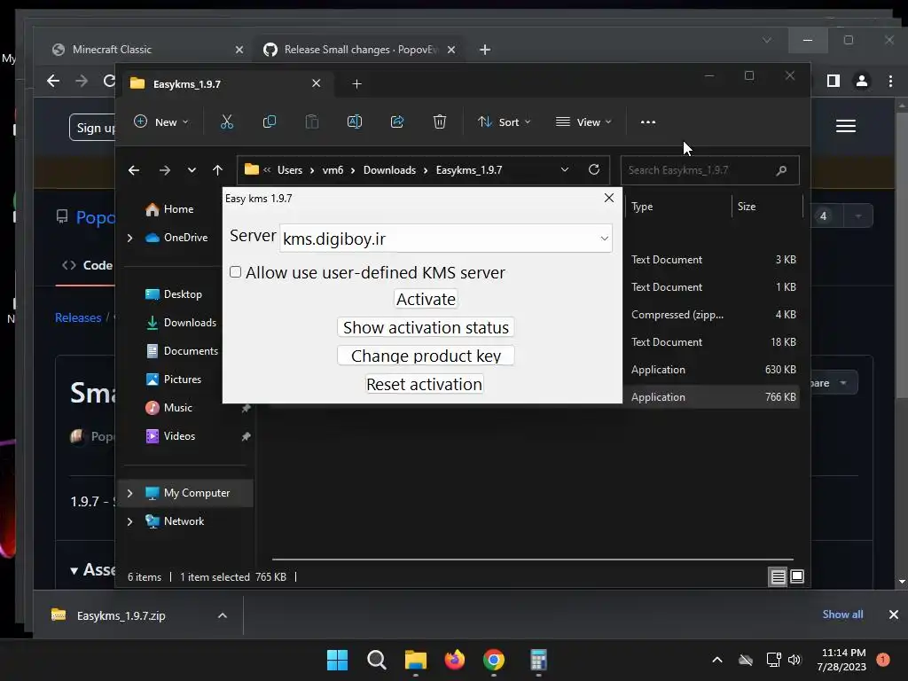
Task: Open the Releases link on GitHub
Action: click(x=78, y=317)
